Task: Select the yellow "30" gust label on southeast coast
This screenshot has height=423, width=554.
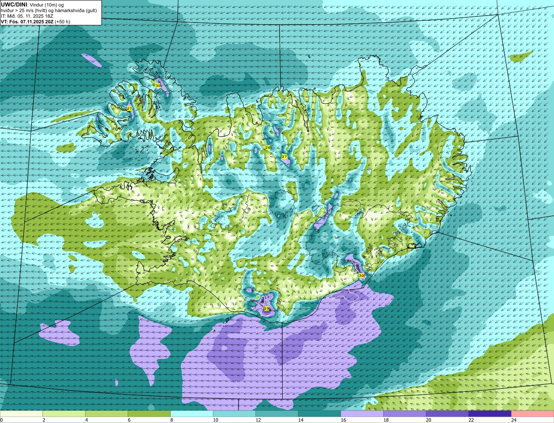Action: pos(361,276)
